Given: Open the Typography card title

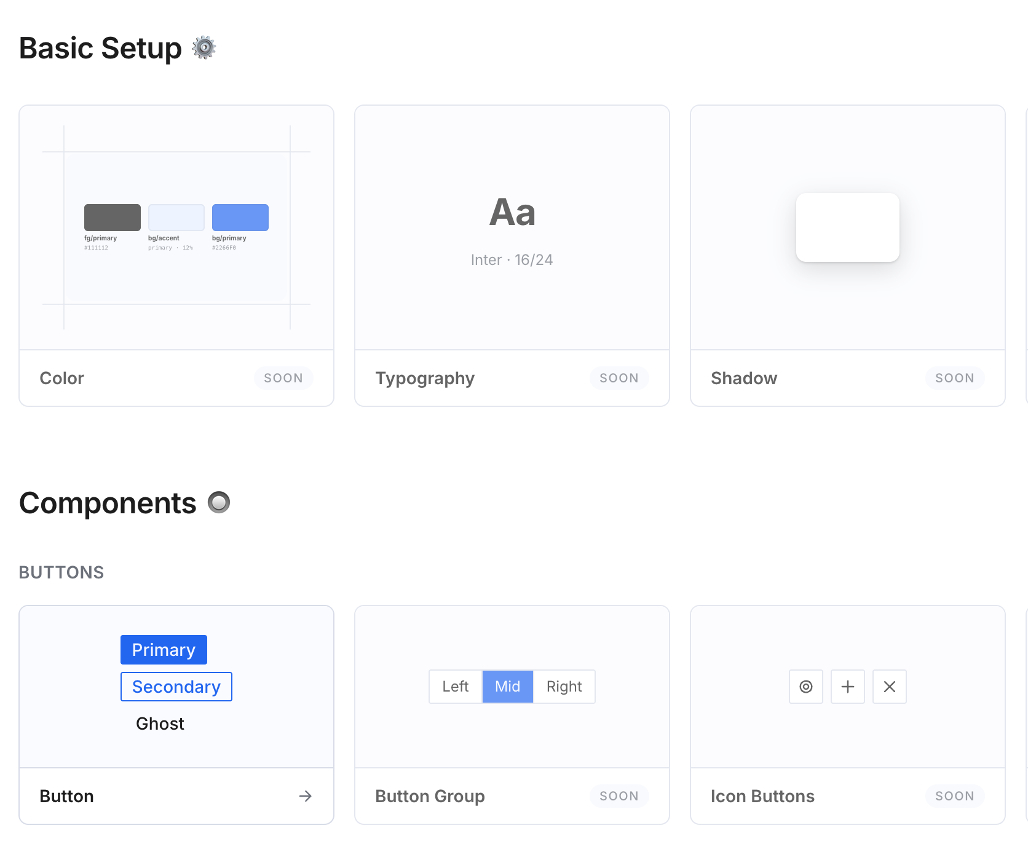Looking at the screenshot, I should pos(425,378).
